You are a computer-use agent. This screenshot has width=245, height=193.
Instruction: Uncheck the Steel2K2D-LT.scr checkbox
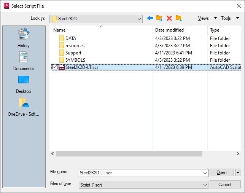click(x=55, y=67)
